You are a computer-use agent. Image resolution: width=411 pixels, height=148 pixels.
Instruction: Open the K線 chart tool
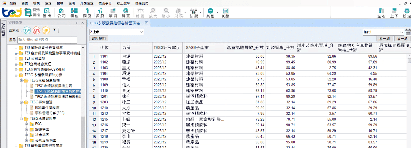[226, 13]
